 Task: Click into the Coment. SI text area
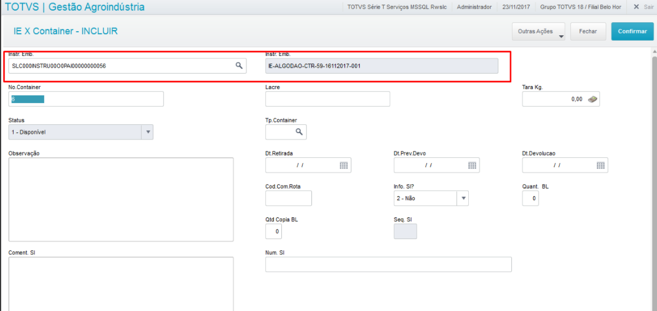[121, 284]
